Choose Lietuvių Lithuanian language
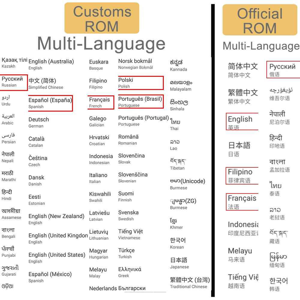The image size is (300, 300). click(x=99, y=235)
